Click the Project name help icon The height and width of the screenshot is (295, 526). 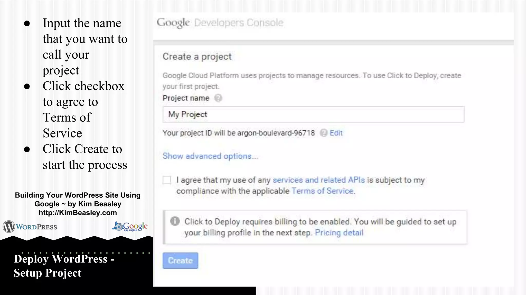(x=218, y=98)
